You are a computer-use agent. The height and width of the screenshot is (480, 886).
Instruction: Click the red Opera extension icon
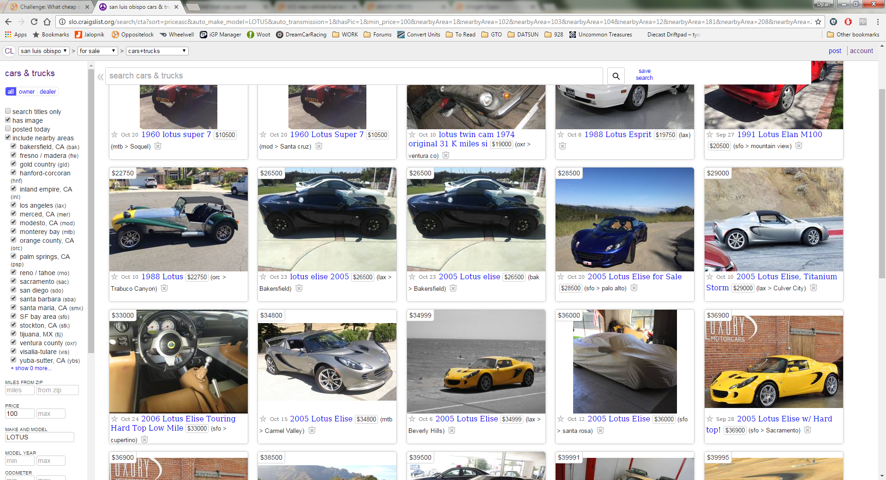(x=848, y=22)
